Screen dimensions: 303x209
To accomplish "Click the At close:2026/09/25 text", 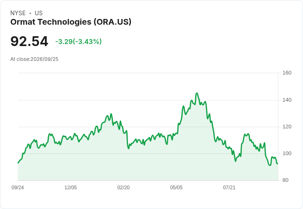I will coord(35,59).
